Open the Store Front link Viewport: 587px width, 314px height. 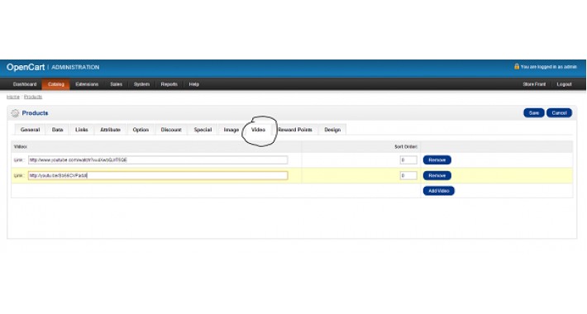(534, 84)
